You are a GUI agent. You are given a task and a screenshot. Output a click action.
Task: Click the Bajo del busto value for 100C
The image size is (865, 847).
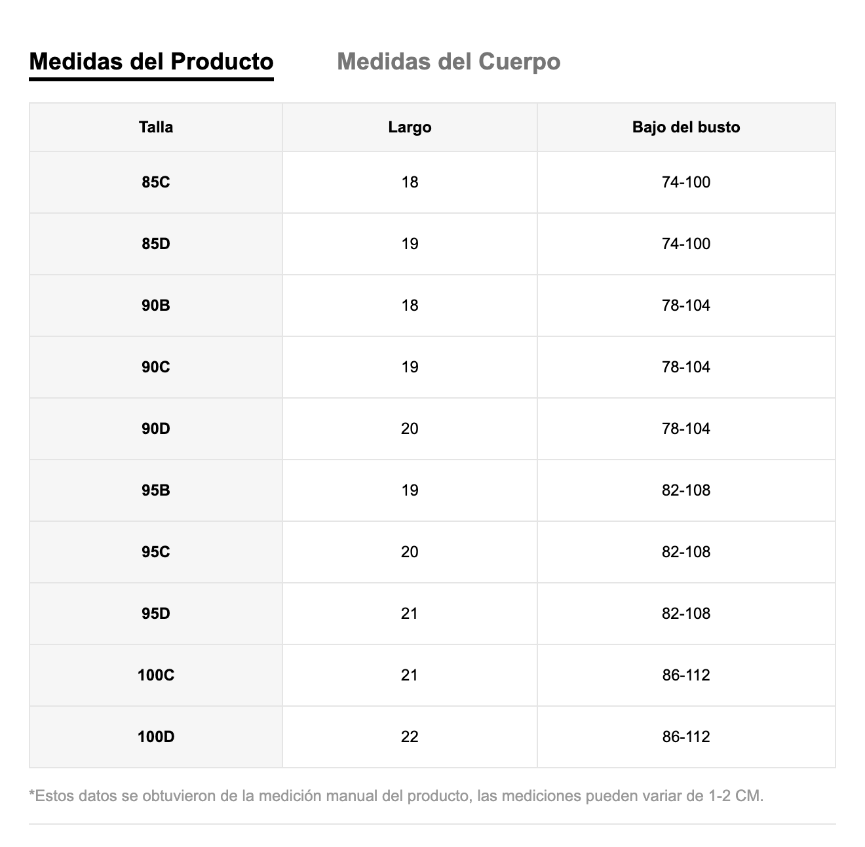(686, 675)
